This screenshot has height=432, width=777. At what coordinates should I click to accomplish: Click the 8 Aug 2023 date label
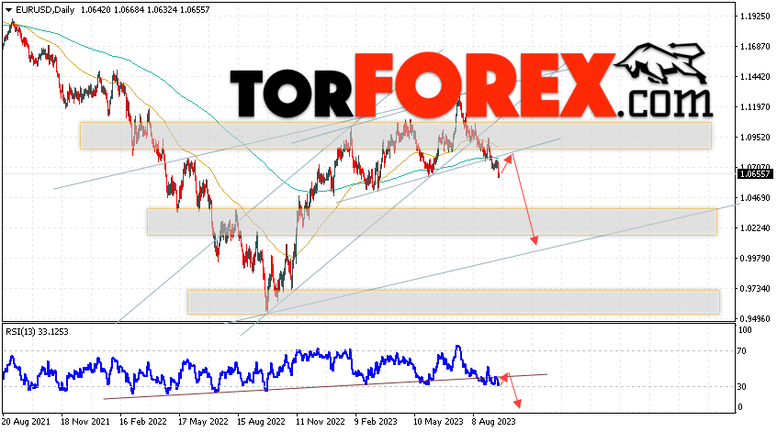pyautogui.click(x=493, y=422)
